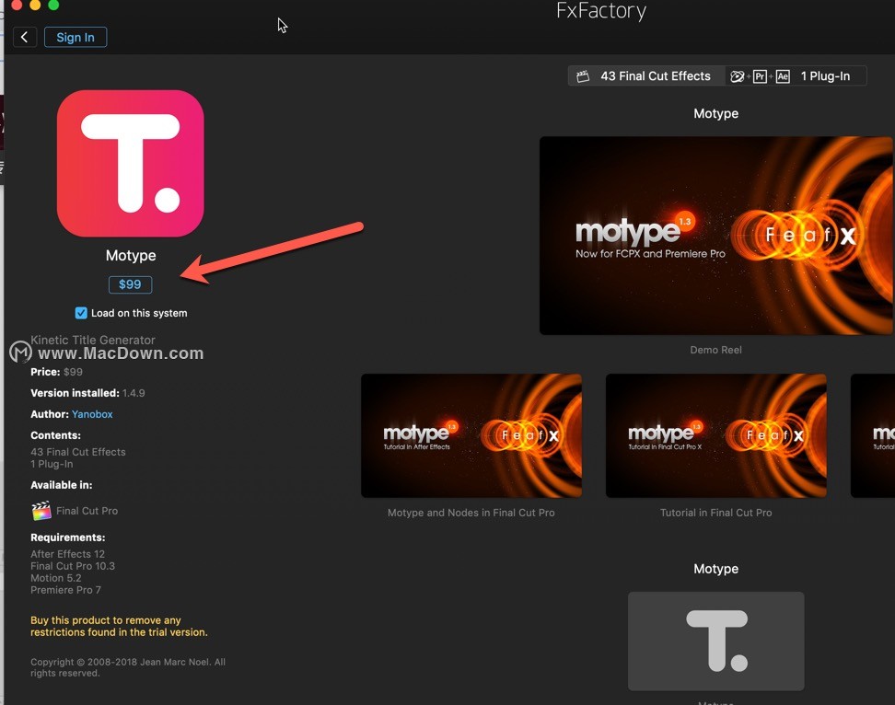Click the 'Demo Reel' caption
This screenshot has width=895, height=705.
pyautogui.click(x=715, y=350)
